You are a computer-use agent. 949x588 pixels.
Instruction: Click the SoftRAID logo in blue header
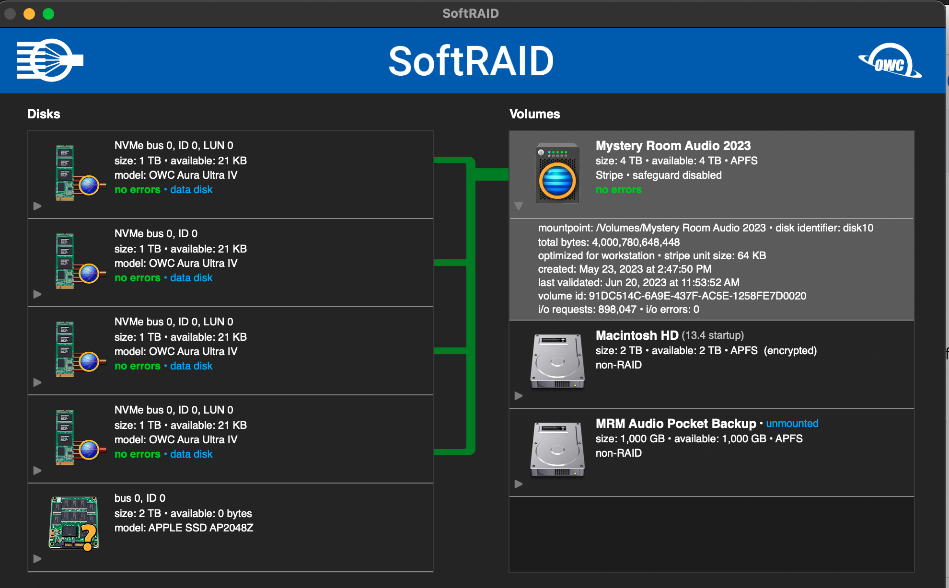tap(50, 60)
